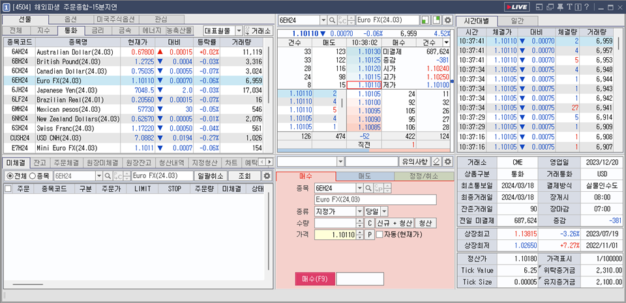Image resolution: width=626 pixels, height=303 pixels.
Task: Click the font size T icon
Action: pos(569,7)
